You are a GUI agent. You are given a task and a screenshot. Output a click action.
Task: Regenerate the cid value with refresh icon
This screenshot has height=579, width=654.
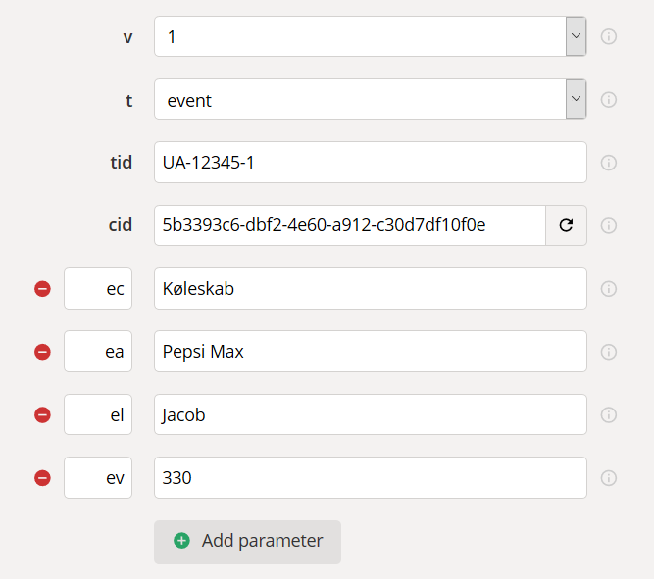pyautogui.click(x=566, y=225)
